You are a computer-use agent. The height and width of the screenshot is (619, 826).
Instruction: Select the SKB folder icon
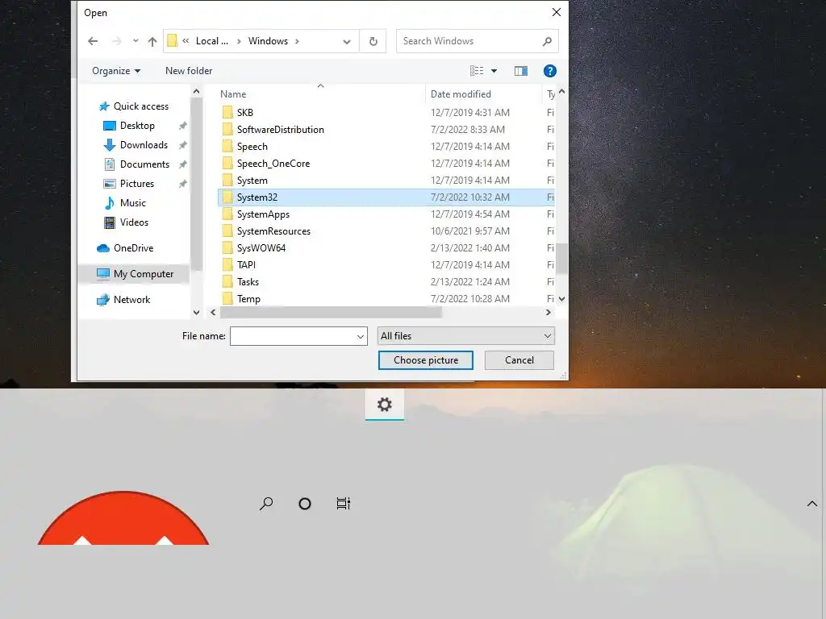pyautogui.click(x=227, y=113)
